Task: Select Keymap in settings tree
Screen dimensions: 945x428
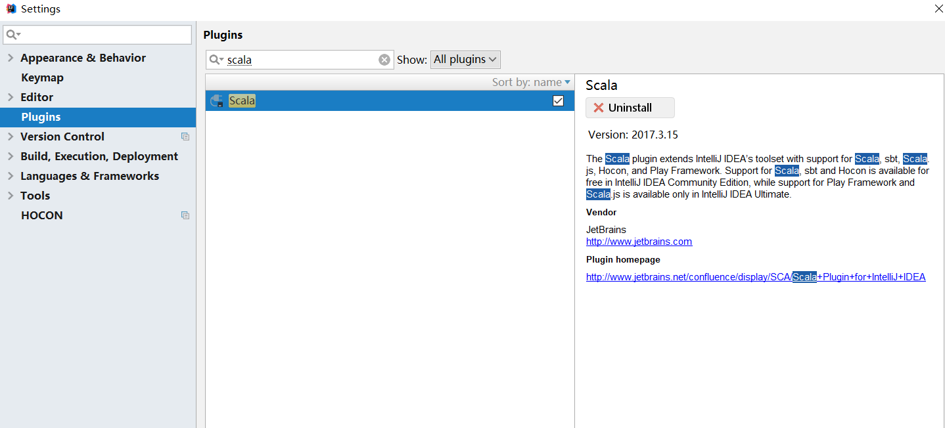Action: [42, 77]
